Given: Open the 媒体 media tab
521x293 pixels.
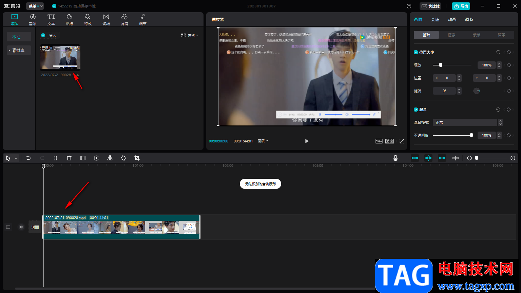Looking at the screenshot, I should click(x=15, y=20).
